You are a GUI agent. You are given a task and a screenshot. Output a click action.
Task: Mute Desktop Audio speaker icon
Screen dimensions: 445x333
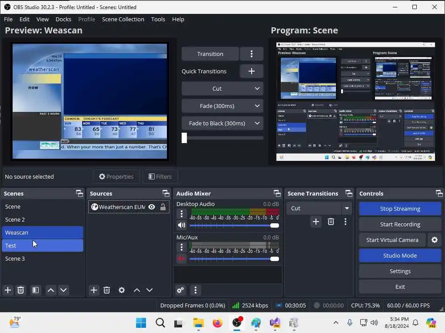182,225
